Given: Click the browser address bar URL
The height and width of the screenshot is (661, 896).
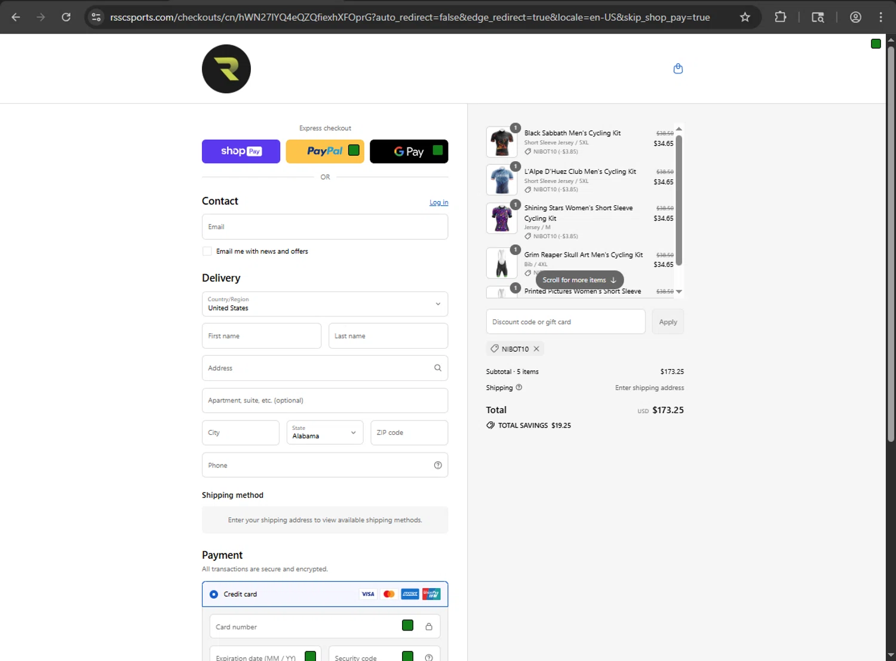Looking at the screenshot, I should 410,17.
